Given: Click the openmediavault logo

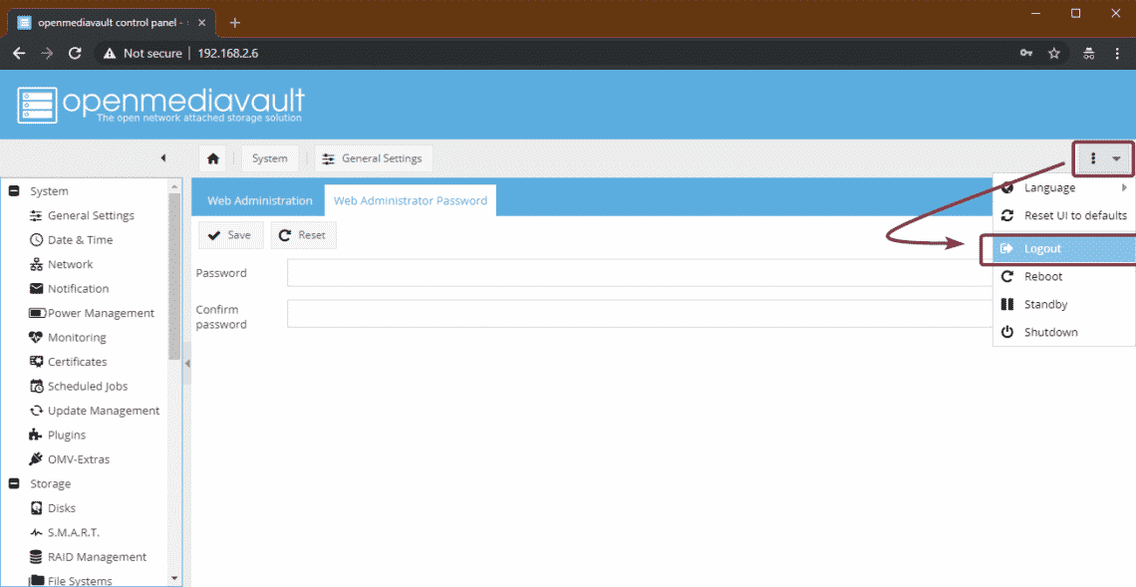Looking at the screenshot, I should tap(160, 105).
